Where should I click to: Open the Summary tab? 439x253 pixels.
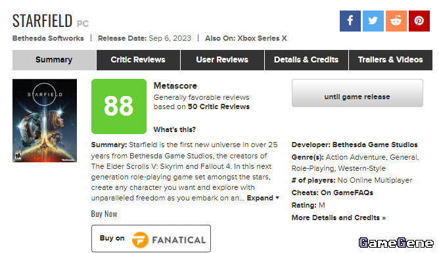click(54, 60)
